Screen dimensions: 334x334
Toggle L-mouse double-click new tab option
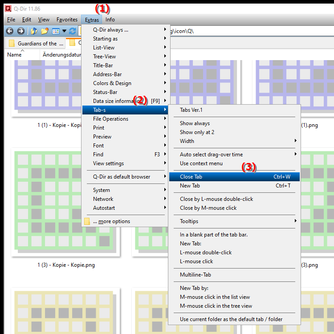click(x=234, y=253)
